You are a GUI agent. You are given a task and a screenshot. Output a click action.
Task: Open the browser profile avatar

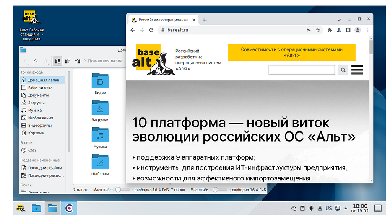pos(357,30)
